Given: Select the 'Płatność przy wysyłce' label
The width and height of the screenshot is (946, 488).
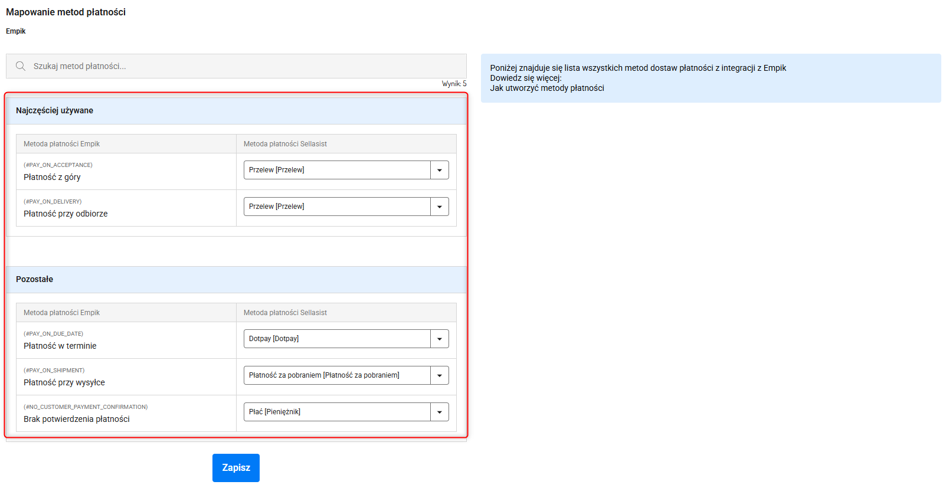Looking at the screenshot, I should pyautogui.click(x=64, y=382).
